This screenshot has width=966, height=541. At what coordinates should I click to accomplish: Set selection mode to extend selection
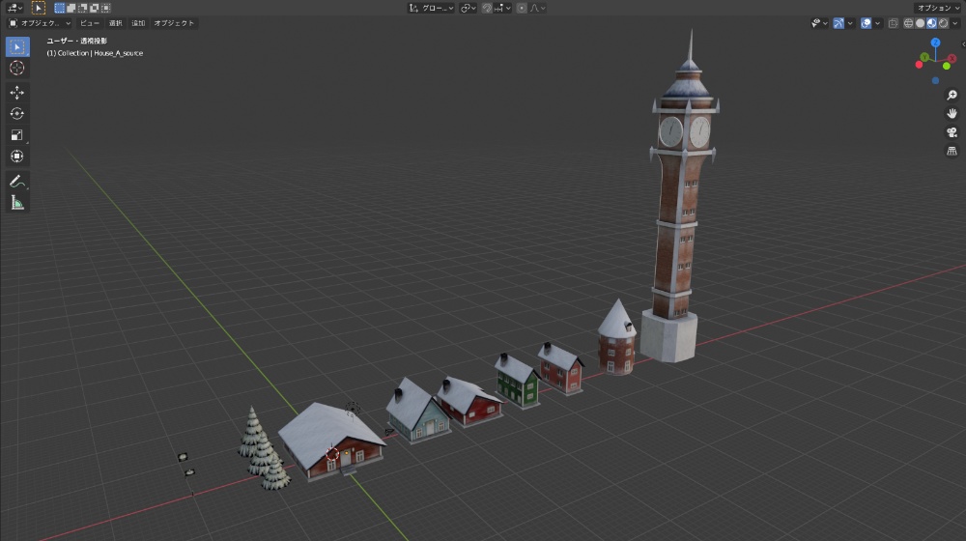point(71,8)
